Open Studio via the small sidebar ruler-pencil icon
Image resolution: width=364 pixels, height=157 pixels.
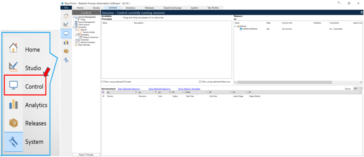tap(66, 24)
